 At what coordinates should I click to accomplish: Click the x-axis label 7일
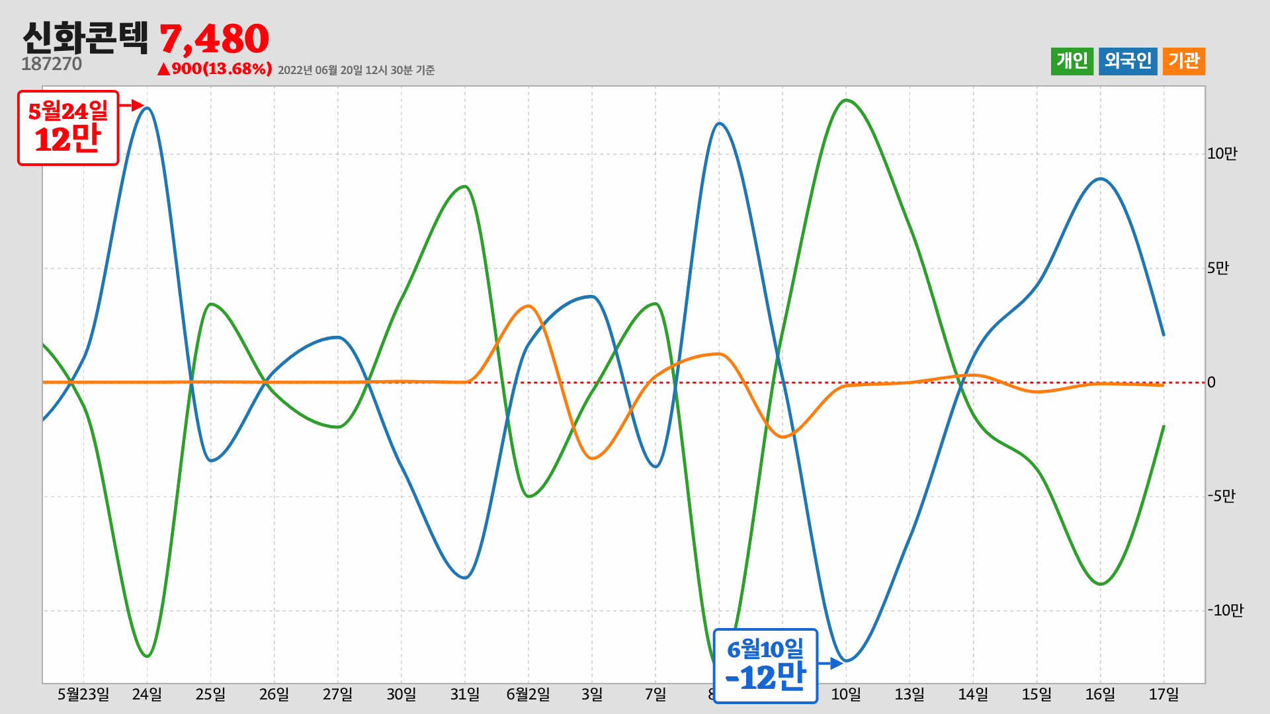tap(656, 694)
